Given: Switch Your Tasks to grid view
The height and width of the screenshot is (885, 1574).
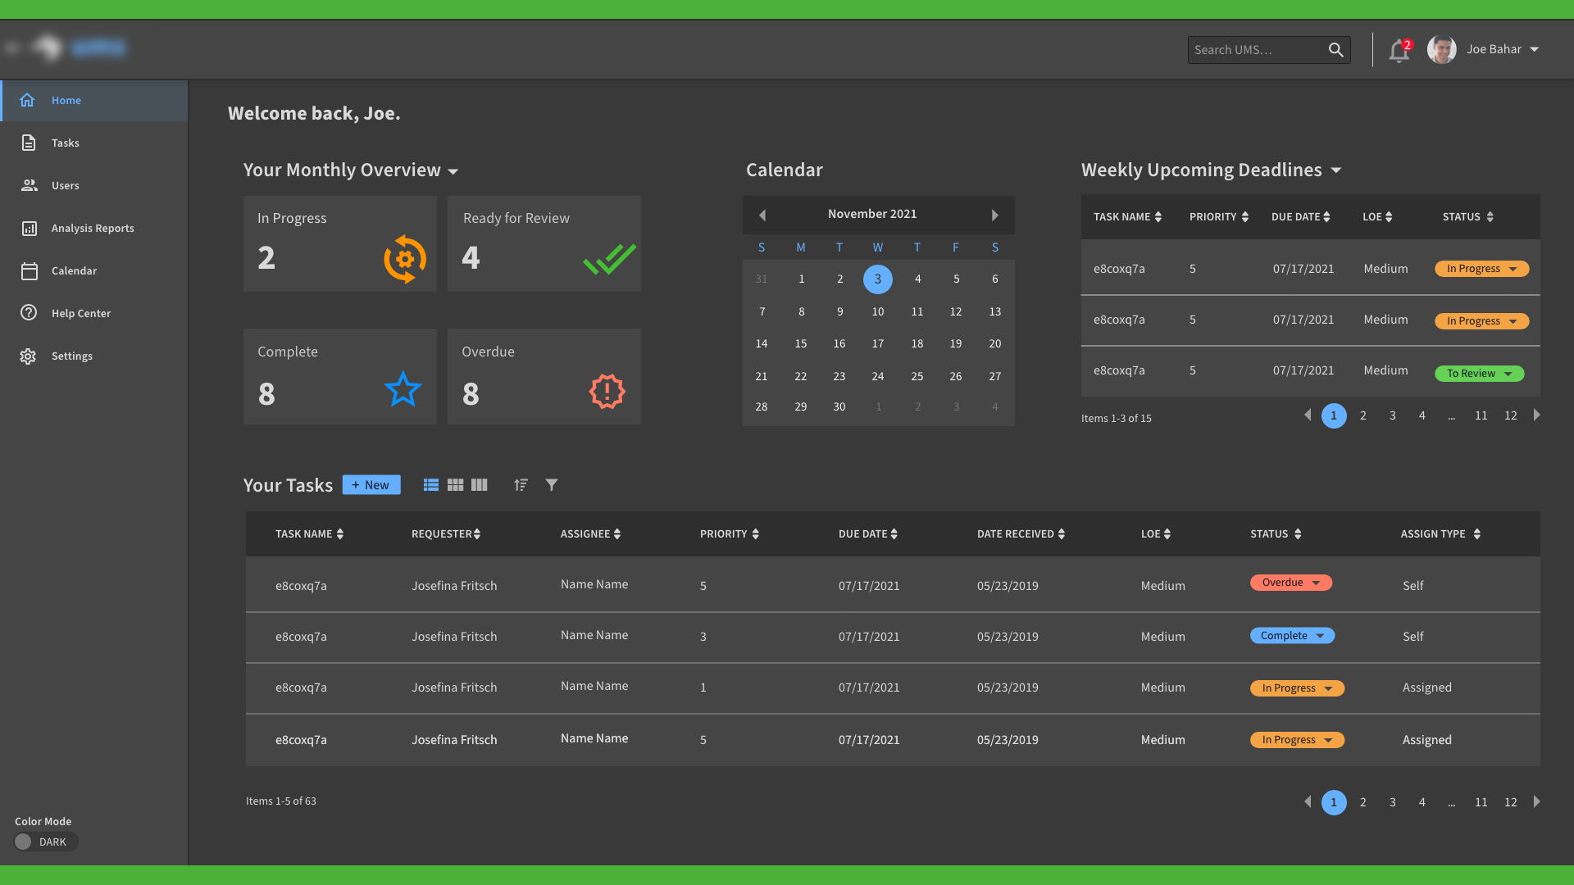Looking at the screenshot, I should [x=455, y=485].
